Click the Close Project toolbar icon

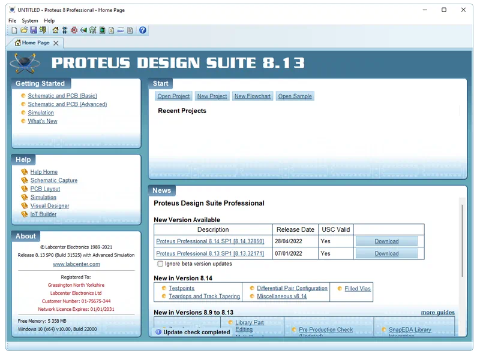(43, 31)
